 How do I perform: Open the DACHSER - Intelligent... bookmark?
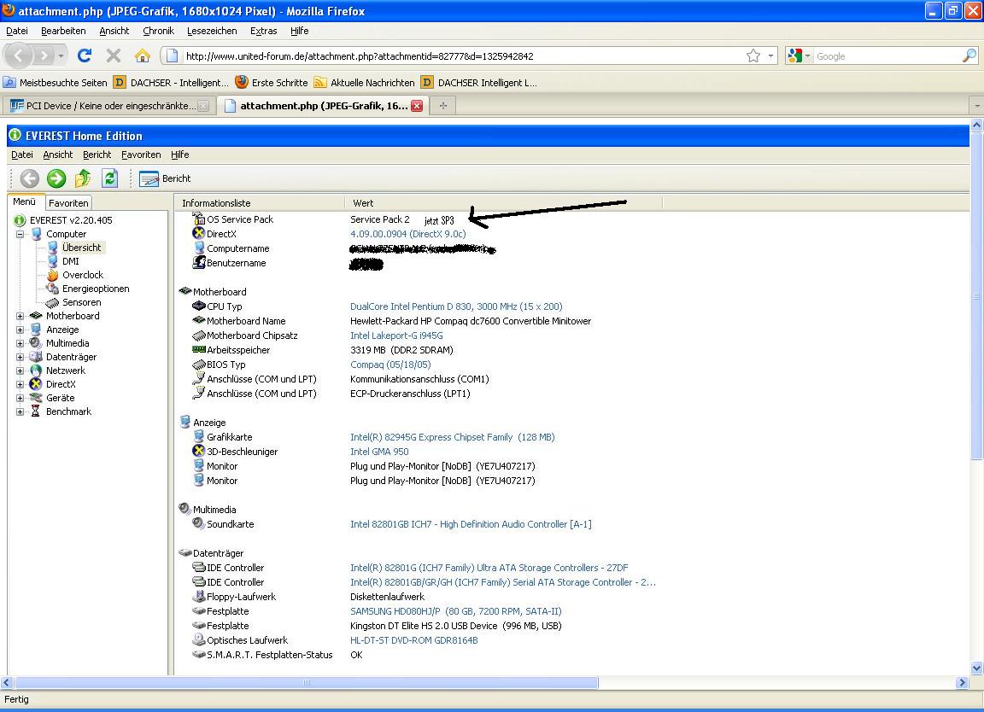click(172, 83)
